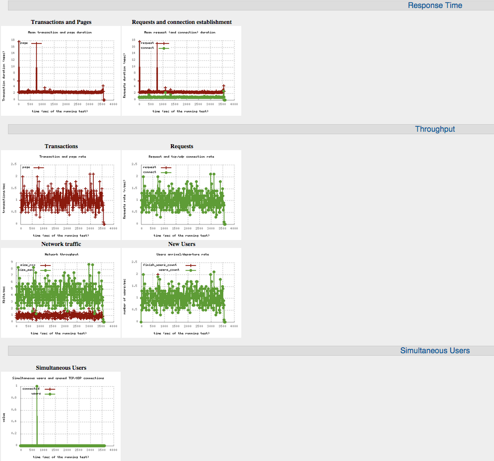The height and width of the screenshot is (461, 494).
Task: Open the Throughput section link
Action: click(435, 129)
